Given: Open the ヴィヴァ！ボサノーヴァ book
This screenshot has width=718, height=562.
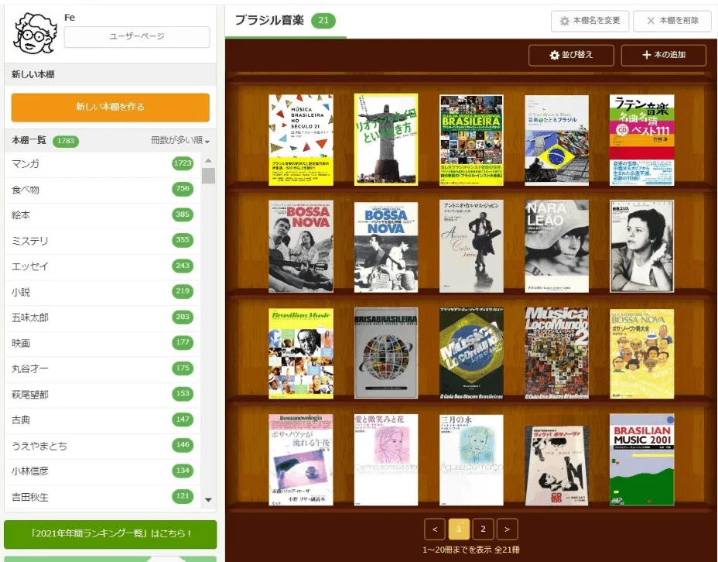Looking at the screenshot, I should point(556,466).
